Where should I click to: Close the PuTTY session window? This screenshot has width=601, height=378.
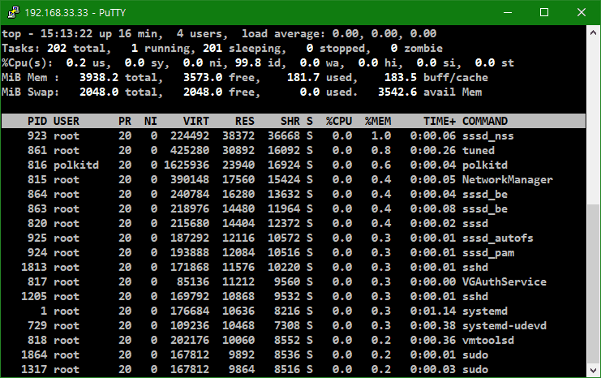[581, 12]
